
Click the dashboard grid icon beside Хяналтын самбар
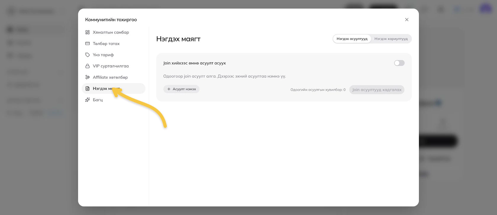(87, 32)
